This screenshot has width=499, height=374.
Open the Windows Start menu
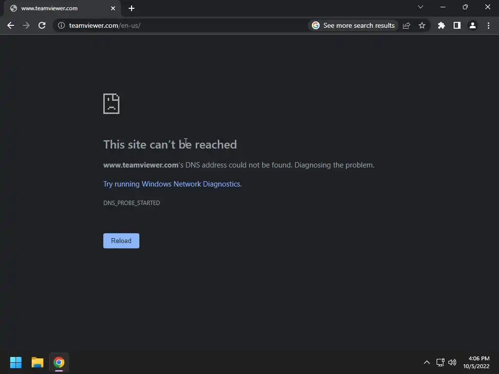coord(16,362)
